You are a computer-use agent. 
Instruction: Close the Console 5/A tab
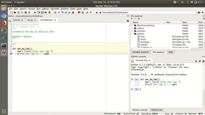click(149, 60)
